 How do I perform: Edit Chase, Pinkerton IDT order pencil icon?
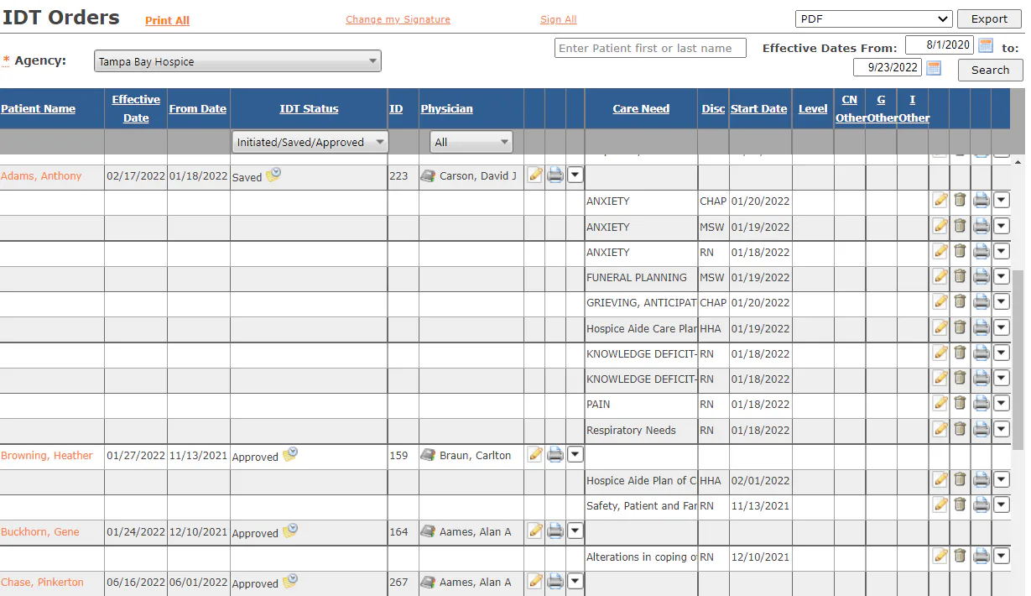click(x=534, y=582)
